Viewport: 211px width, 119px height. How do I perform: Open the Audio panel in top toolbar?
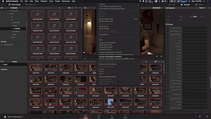(x=172, y=5)
